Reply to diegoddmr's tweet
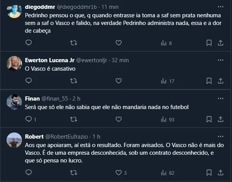 pyautogui.click(x=28, y=43)
